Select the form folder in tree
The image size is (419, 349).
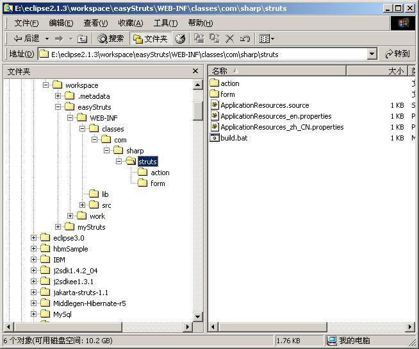pos(158,183)
